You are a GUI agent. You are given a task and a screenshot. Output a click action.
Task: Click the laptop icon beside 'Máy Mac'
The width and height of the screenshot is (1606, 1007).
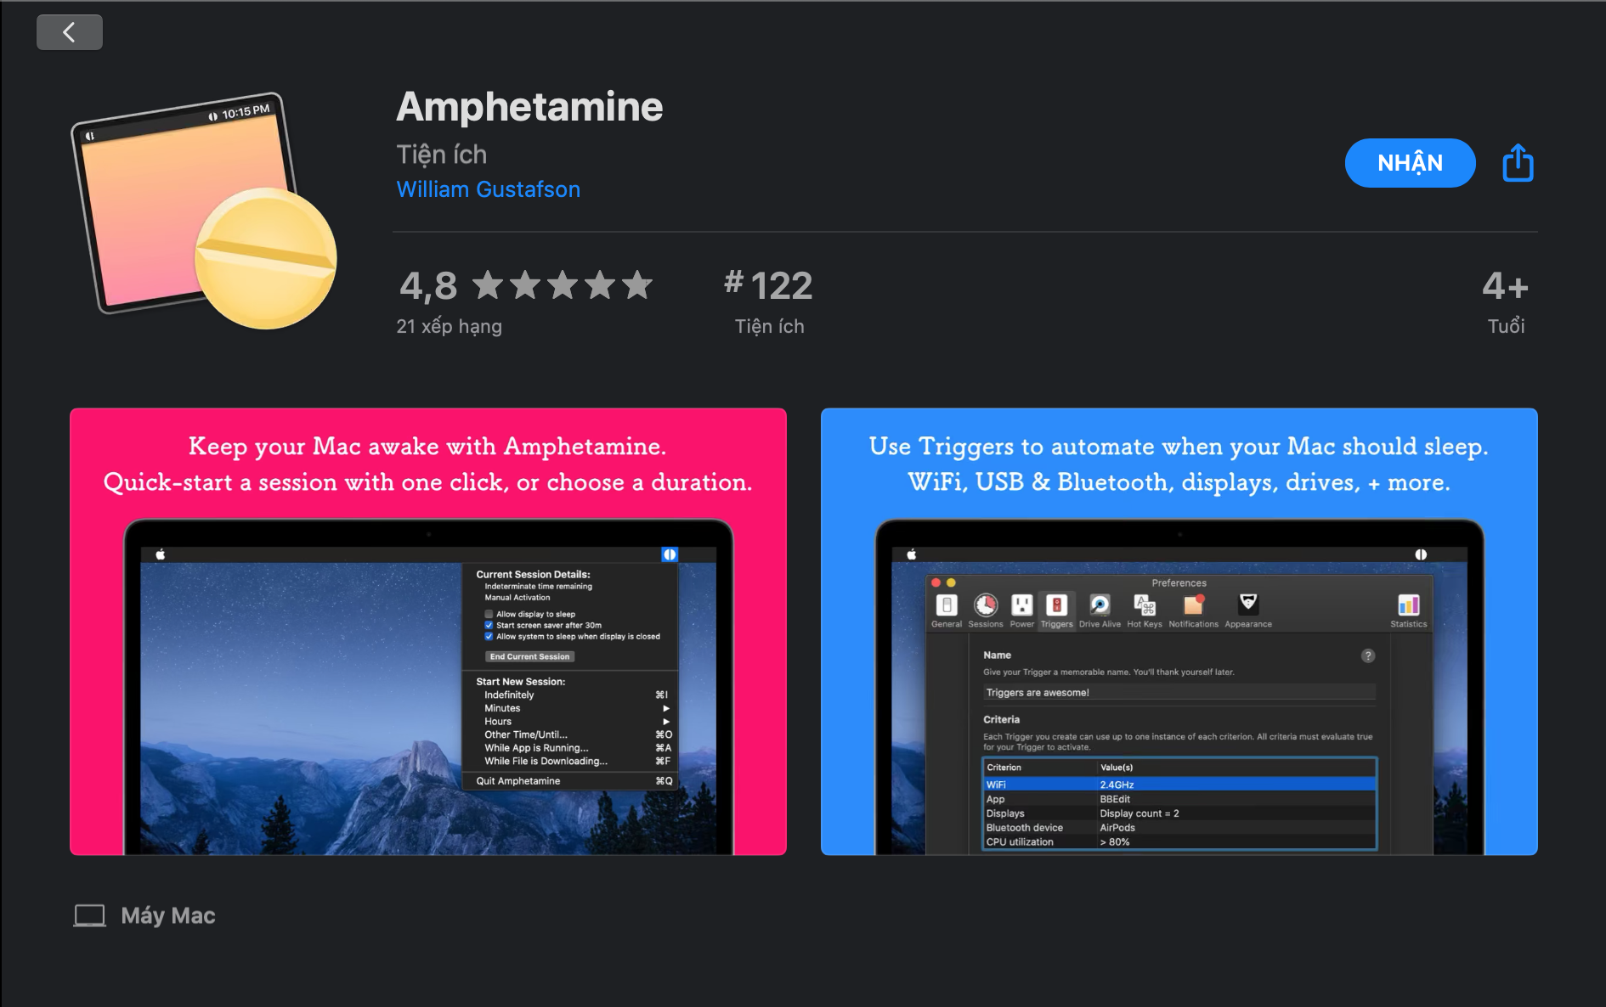89,915
